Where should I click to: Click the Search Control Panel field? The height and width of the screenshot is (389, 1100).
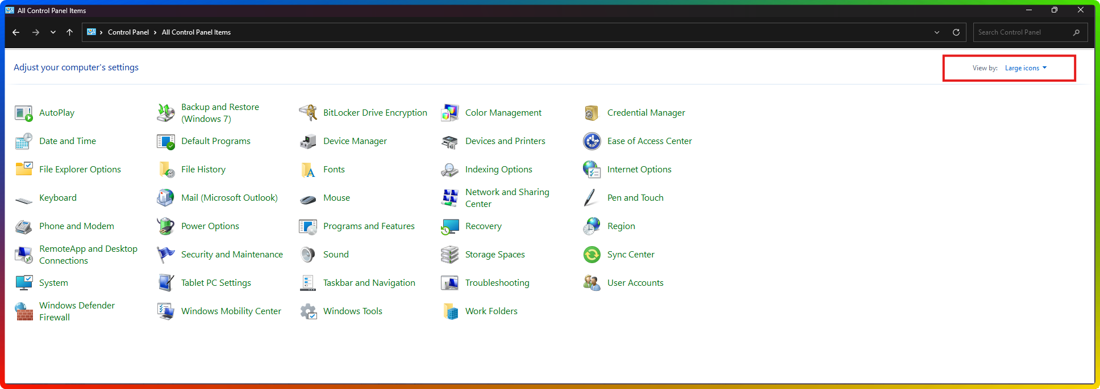coord(1023,32)
